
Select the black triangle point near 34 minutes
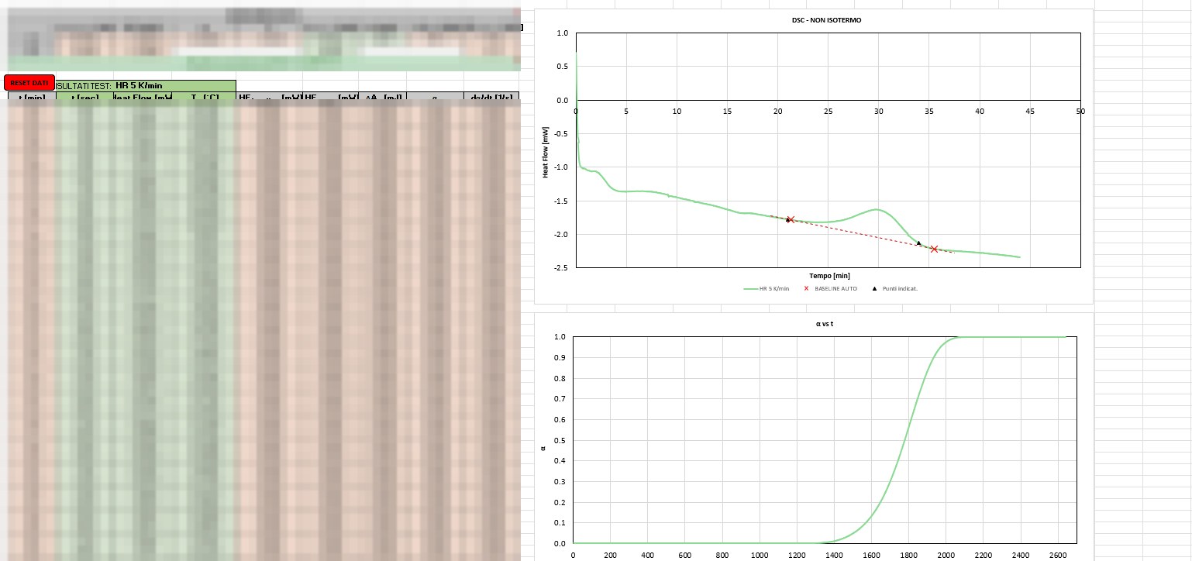[x=918, y=243]
